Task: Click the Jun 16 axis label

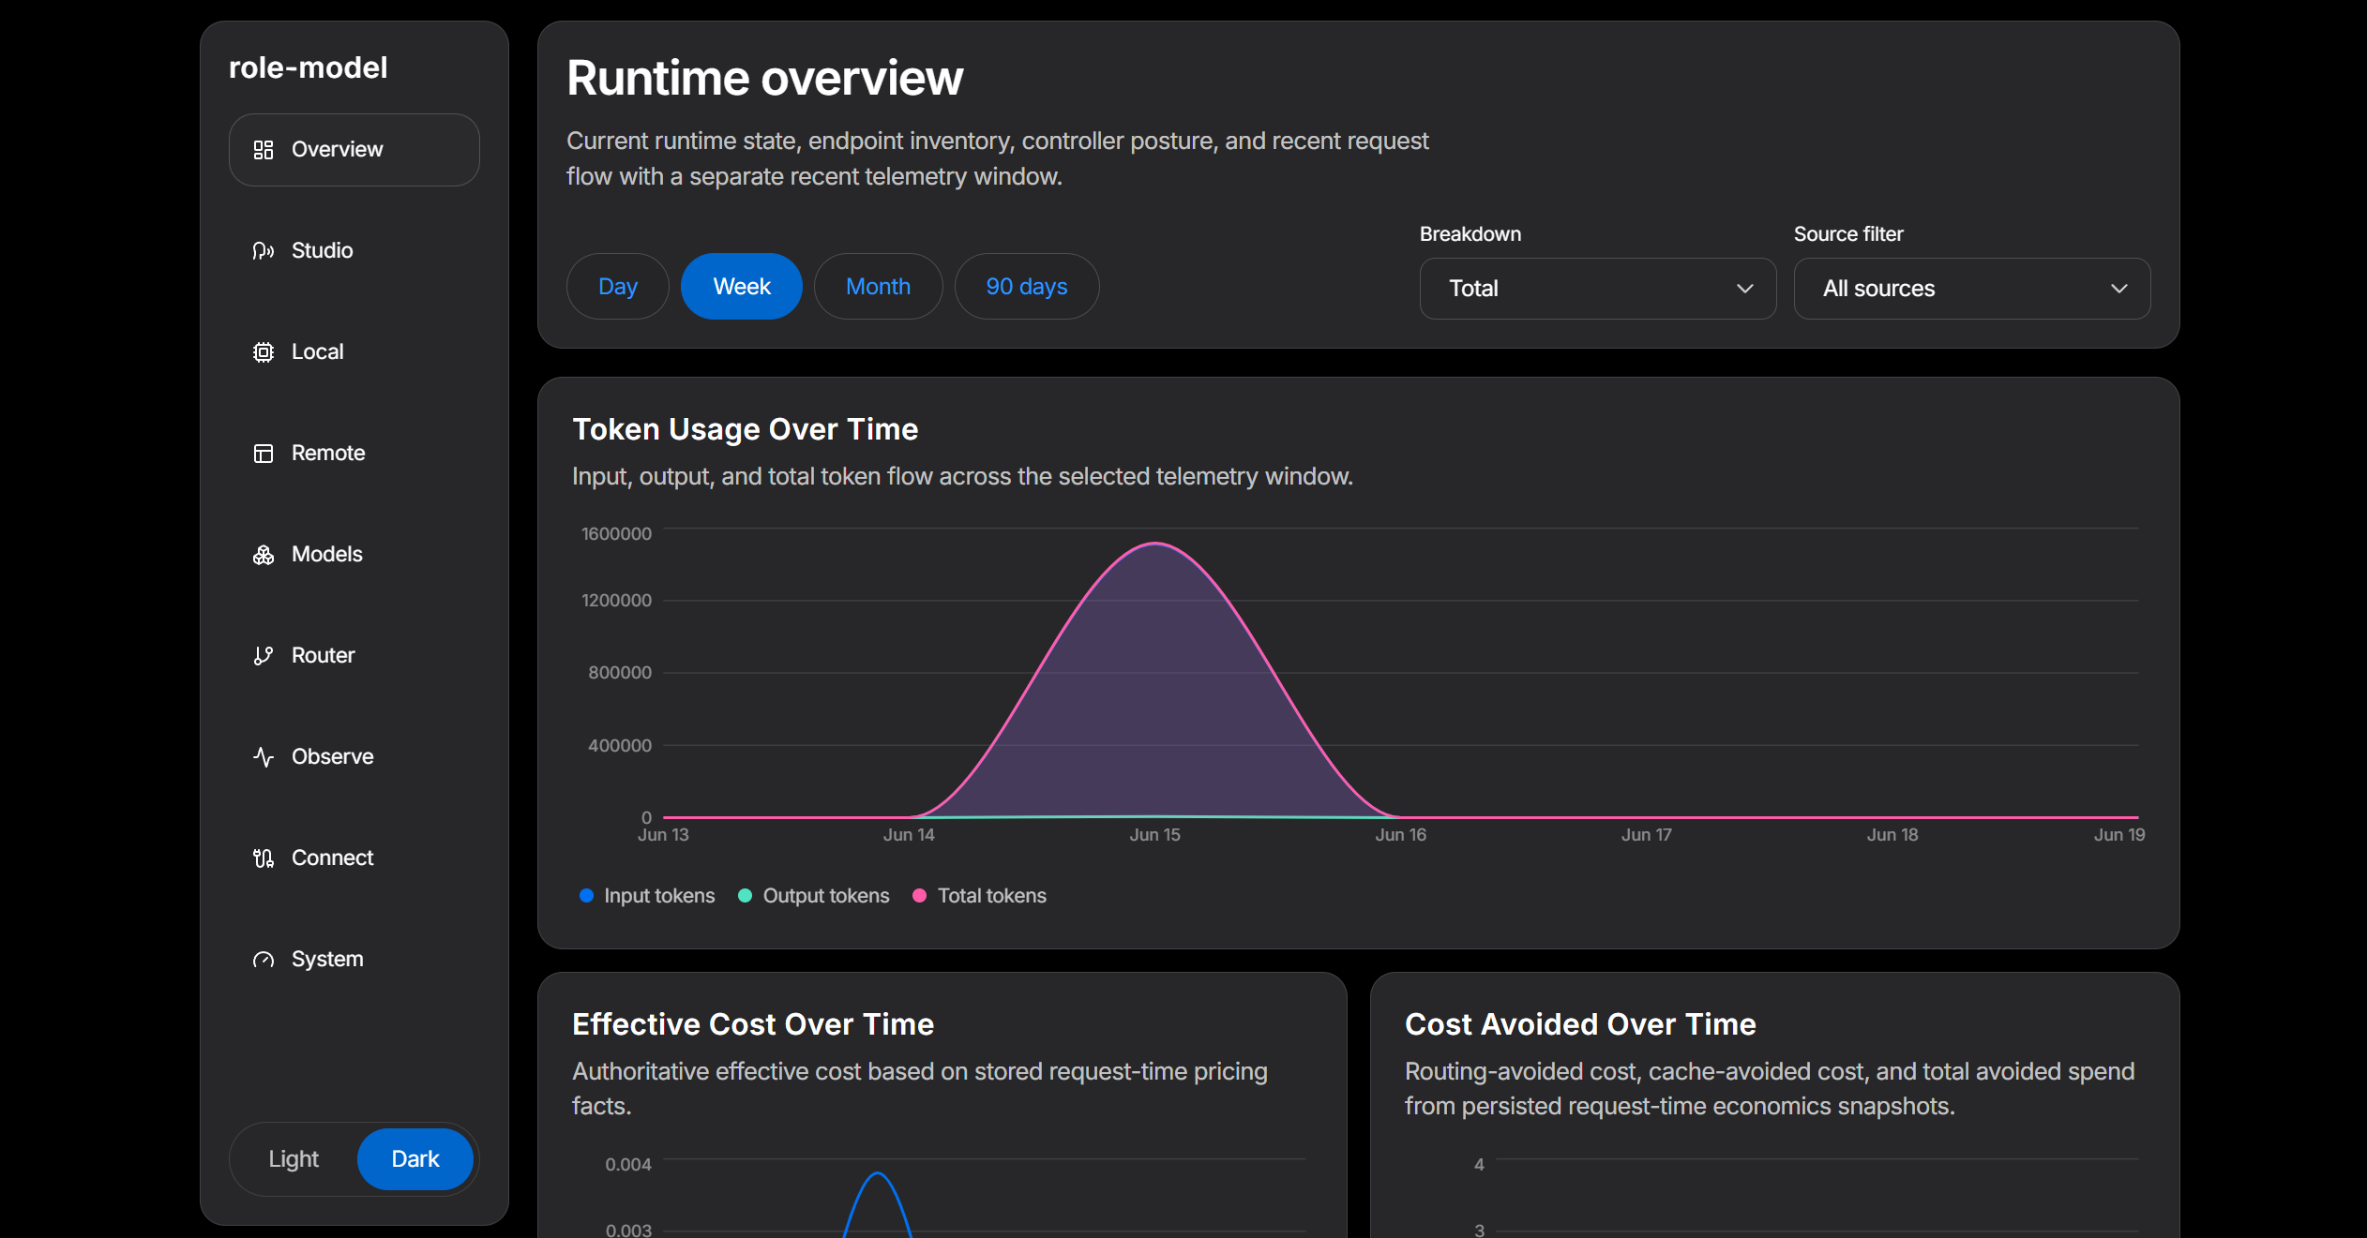Action: click(1401, 835)
